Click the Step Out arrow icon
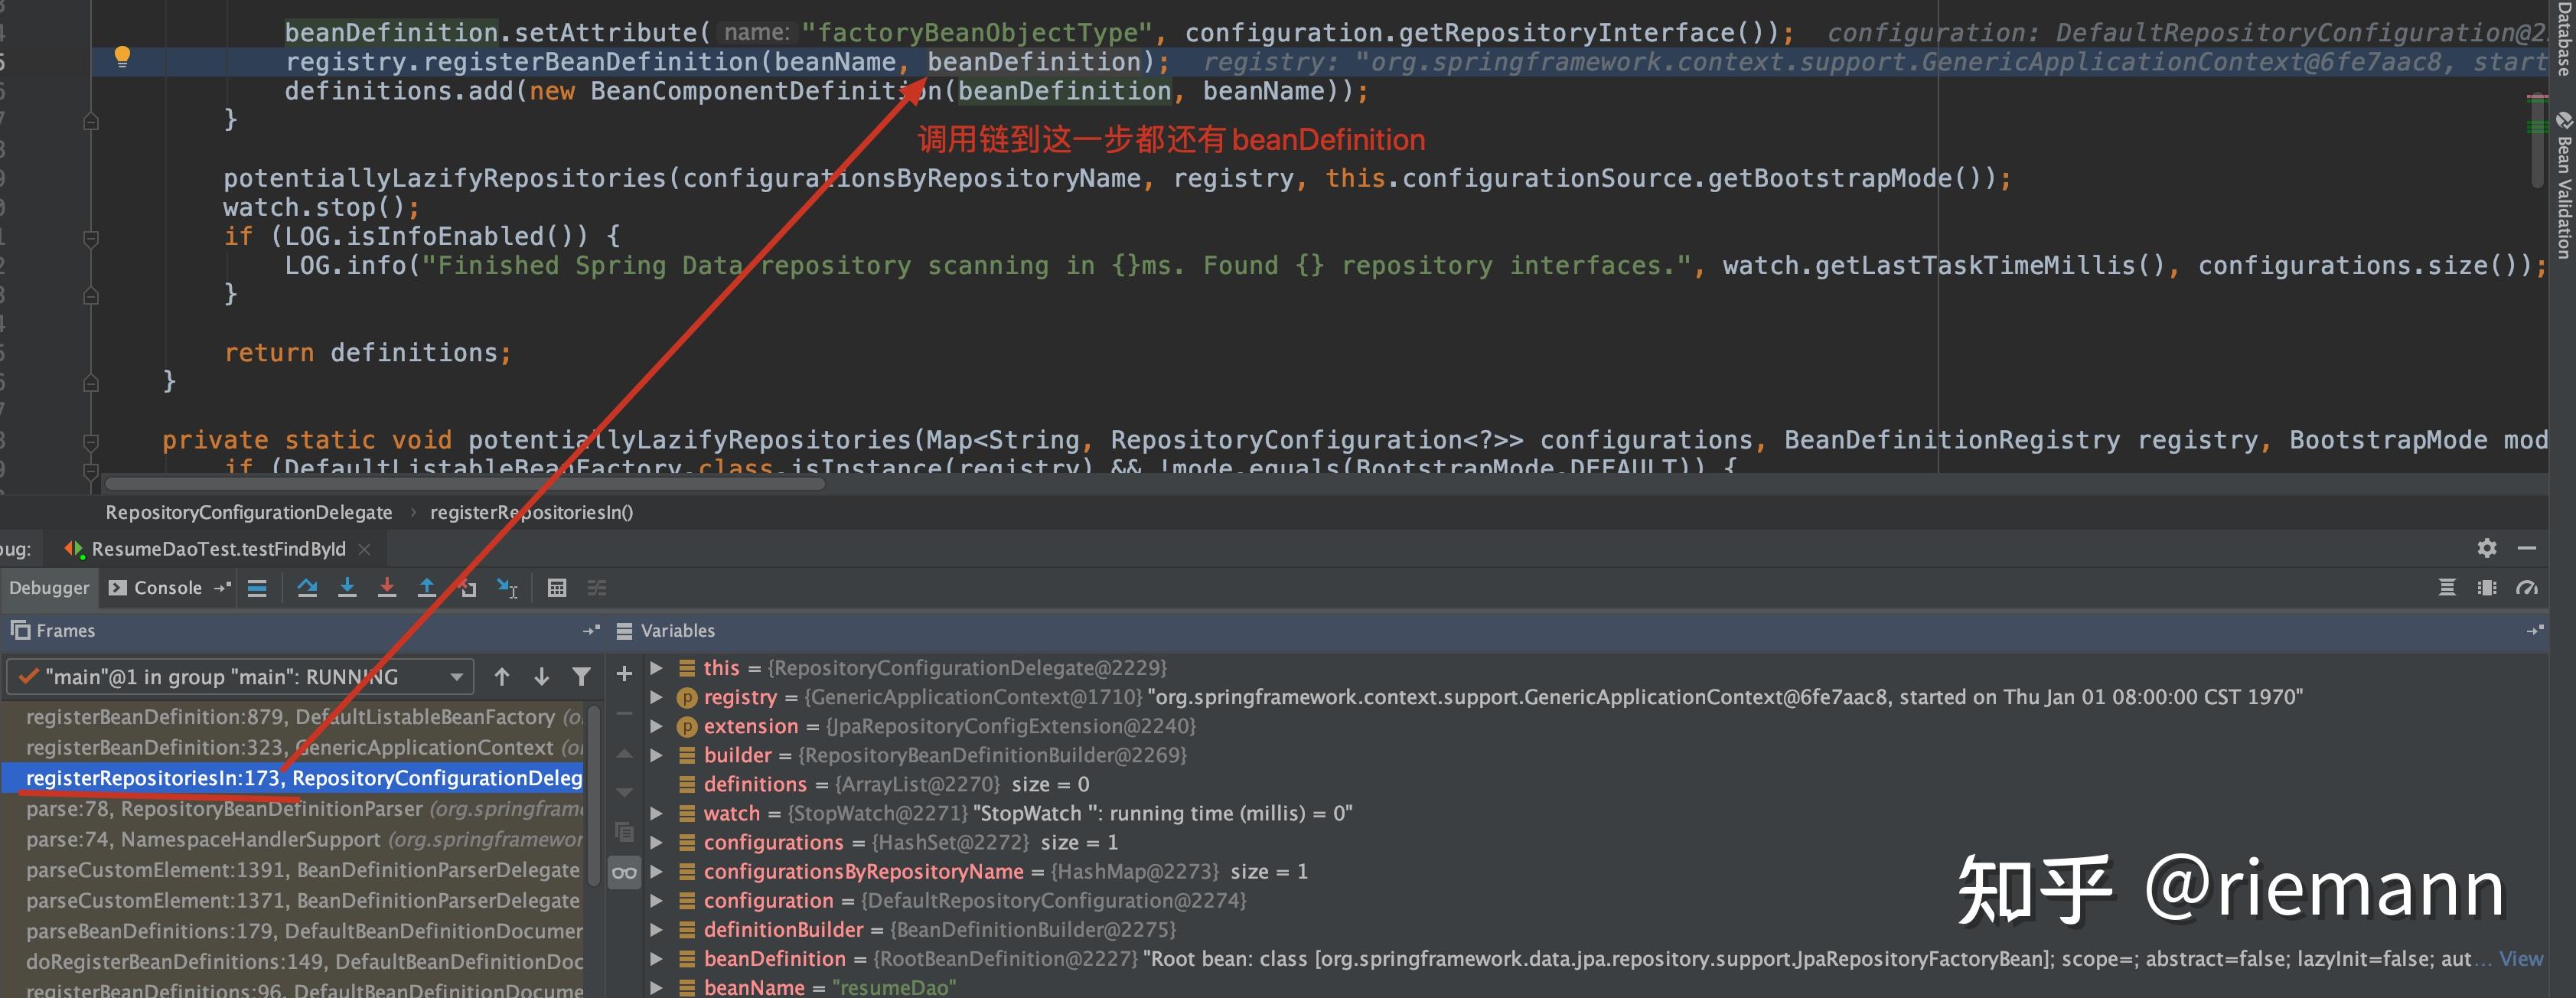Viewport: 2576px width, 998px height. (427, 588)
